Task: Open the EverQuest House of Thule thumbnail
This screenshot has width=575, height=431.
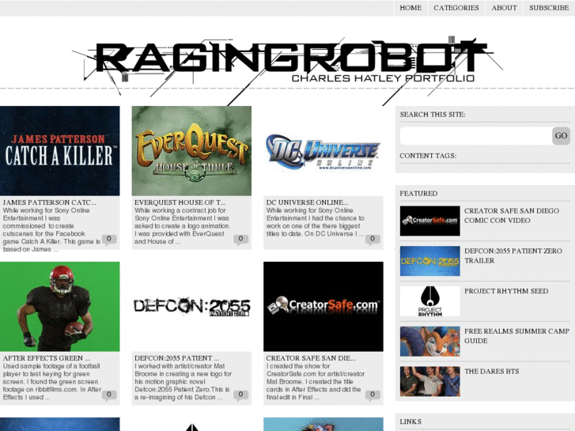Action: pos(191,151)
